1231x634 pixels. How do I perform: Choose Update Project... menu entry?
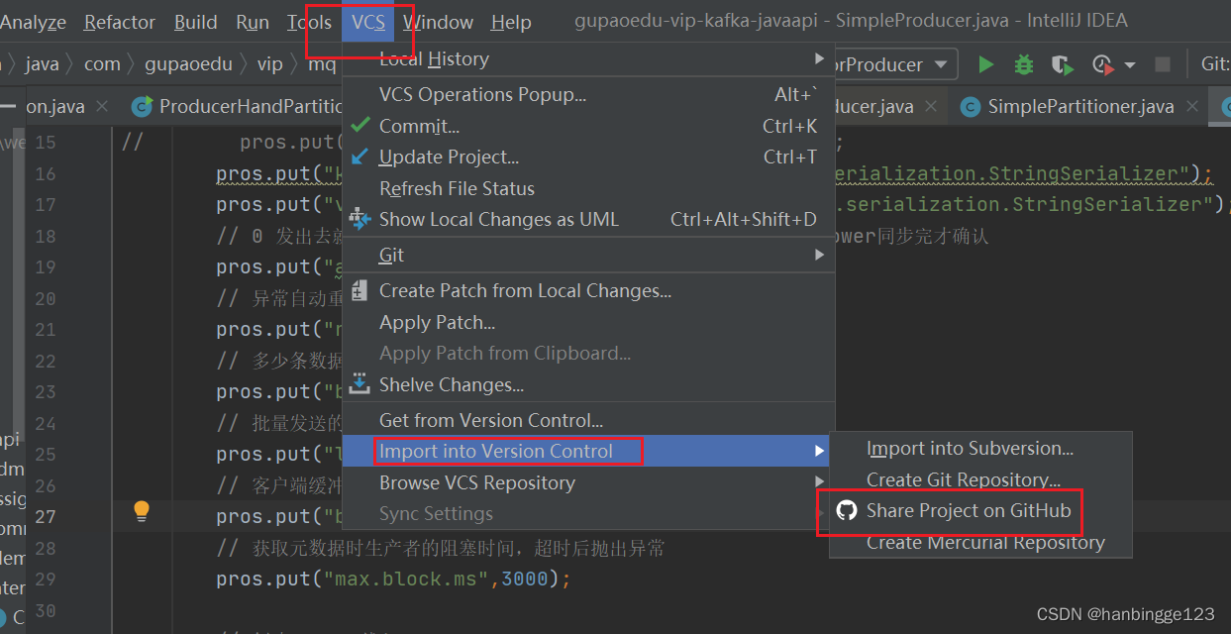click(x=449, y=158)
